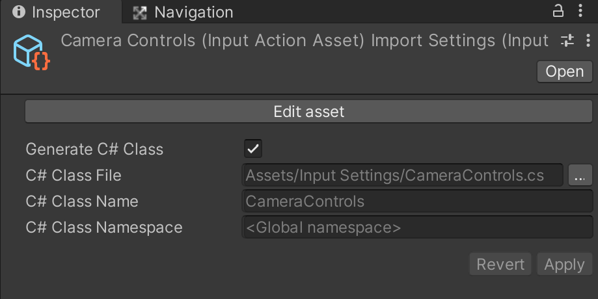The image size is (598, 299).
Task: Focus the C# Class File path field
Action: click(402, 175)
